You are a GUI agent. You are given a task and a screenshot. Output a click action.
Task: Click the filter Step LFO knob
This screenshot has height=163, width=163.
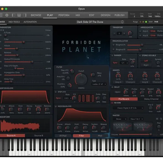pos(72,71)
